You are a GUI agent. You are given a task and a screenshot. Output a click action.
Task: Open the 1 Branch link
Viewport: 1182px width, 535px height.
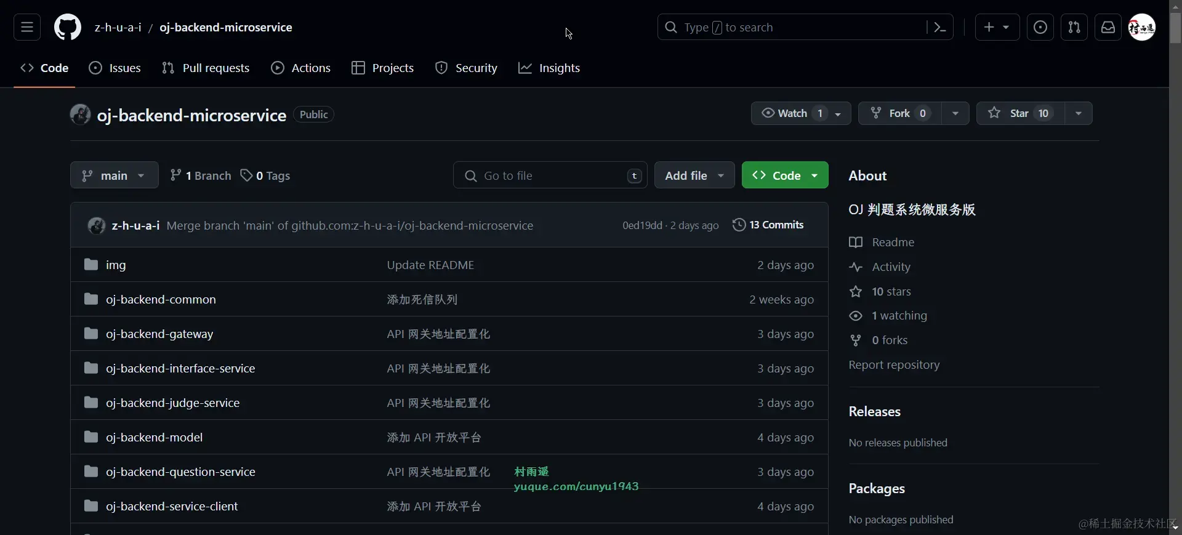point(201,175)
